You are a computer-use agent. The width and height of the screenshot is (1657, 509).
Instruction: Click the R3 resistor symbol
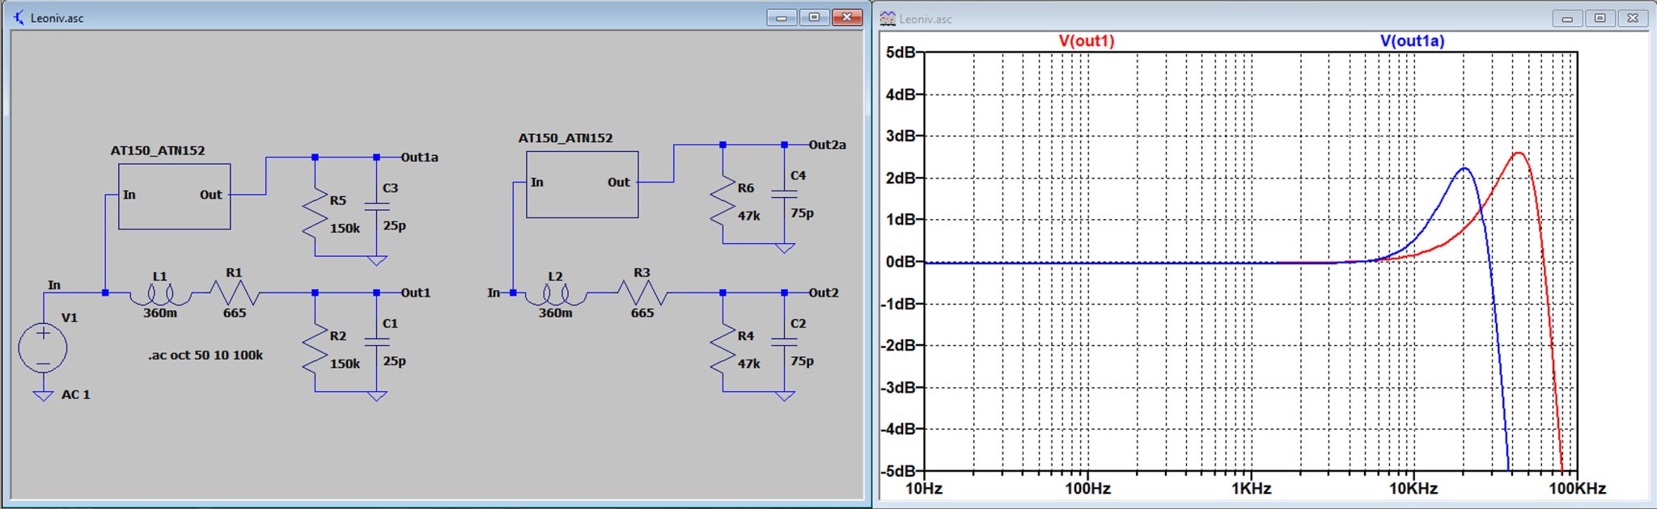(642, 292)
